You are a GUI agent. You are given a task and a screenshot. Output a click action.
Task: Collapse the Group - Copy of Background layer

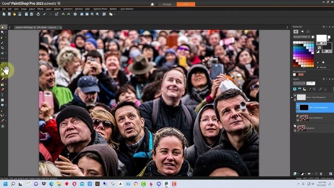[x=292, y=97]
